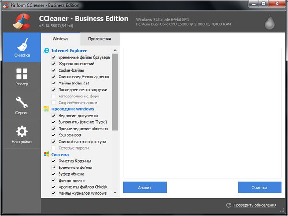The width and height of the screenshot is (288, 216).
Task: Close the CCleaner window
Action: [277, 4]
